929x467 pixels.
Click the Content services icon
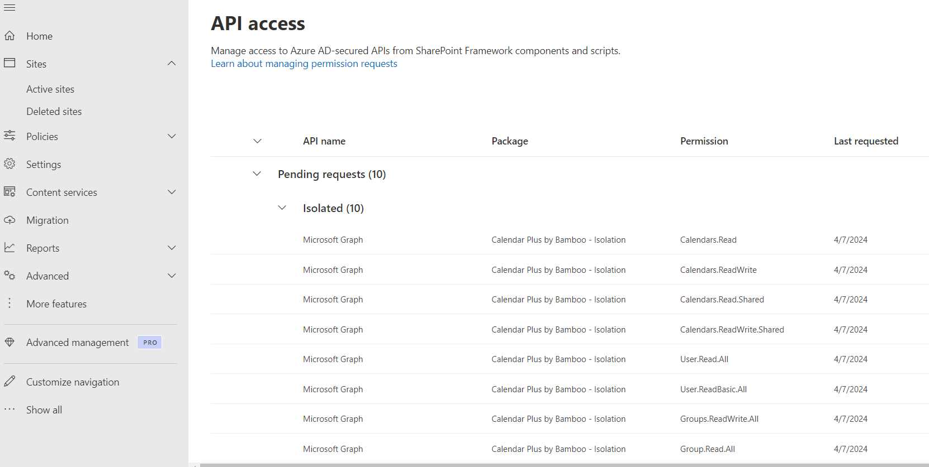pyautogui.click(x=10, y=192)
